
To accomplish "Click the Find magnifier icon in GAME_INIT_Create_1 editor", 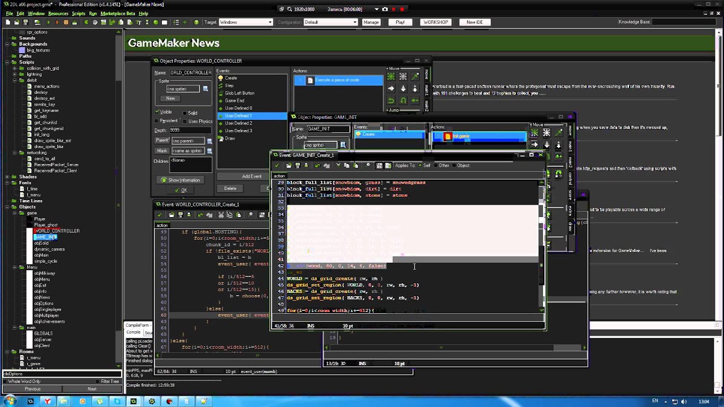I will tap(368, 165).
